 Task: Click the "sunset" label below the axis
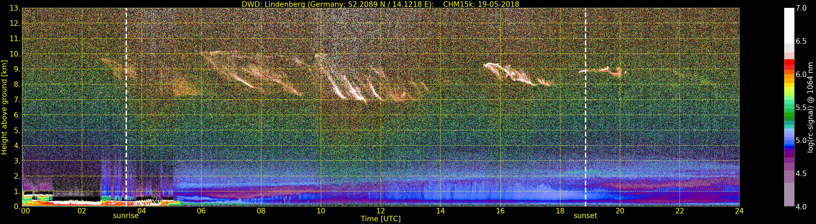coord(585,216)
